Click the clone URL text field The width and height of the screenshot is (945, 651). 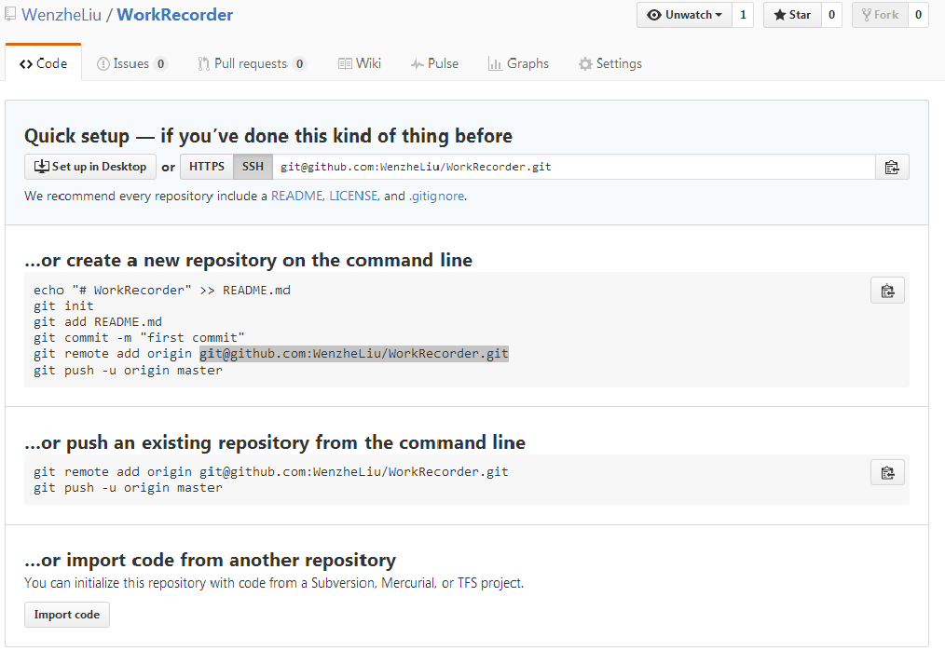(574, 167)
